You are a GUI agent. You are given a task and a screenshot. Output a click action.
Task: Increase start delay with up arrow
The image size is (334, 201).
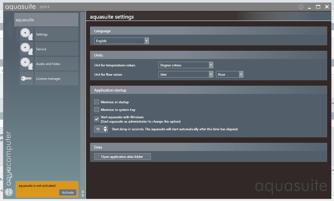[105, 128]
